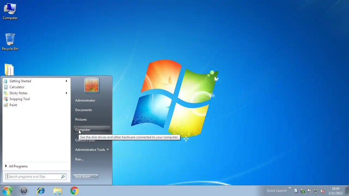Launch Paint from Start menu
This screenshot has width=349, height=196.
tap(13, 105)
